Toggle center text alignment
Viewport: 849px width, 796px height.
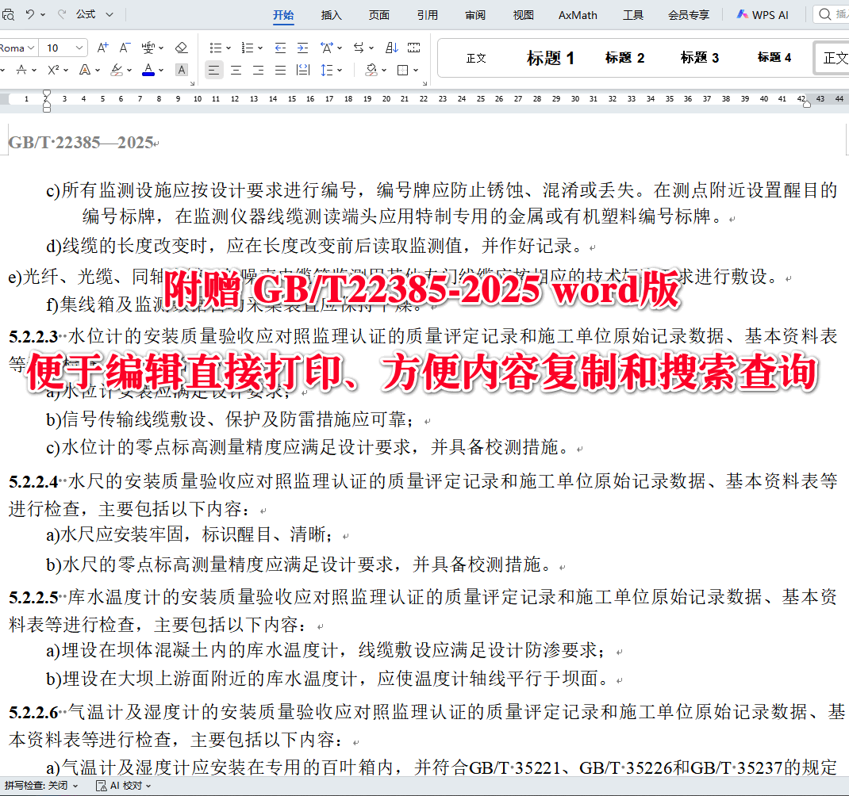point(235,70)
